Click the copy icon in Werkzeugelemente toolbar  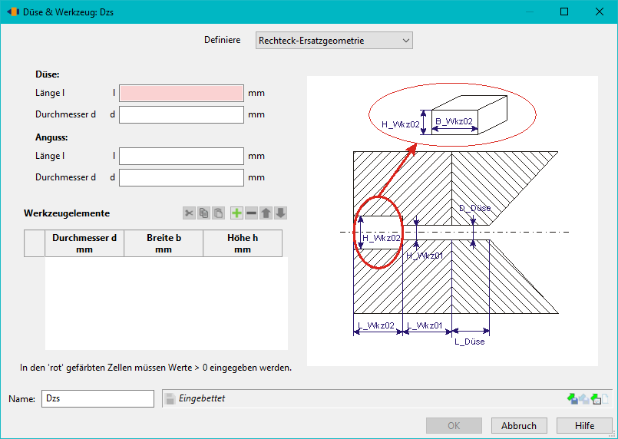pyautogui.click(x=203, y=213)
